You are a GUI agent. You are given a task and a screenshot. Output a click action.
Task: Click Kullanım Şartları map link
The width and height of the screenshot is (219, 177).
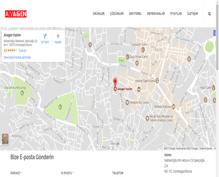pos(206,149)
